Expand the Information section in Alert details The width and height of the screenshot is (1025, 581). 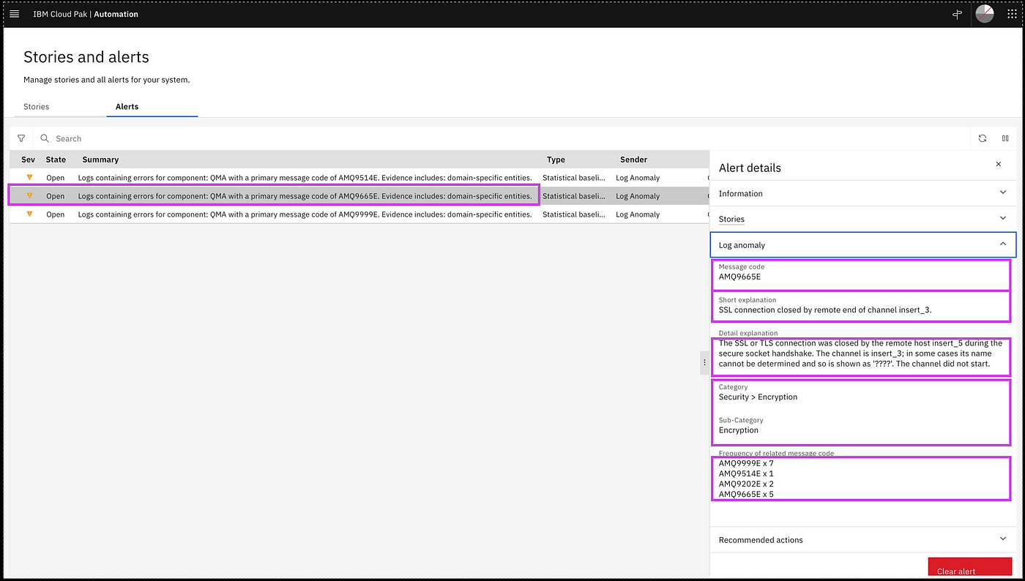tap(862, 192)
